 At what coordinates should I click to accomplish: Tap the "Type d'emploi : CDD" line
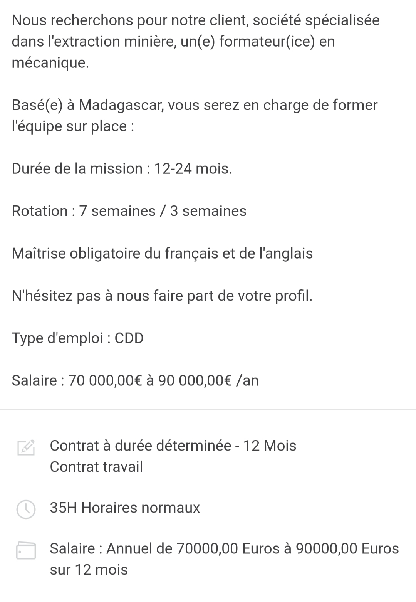78,338
